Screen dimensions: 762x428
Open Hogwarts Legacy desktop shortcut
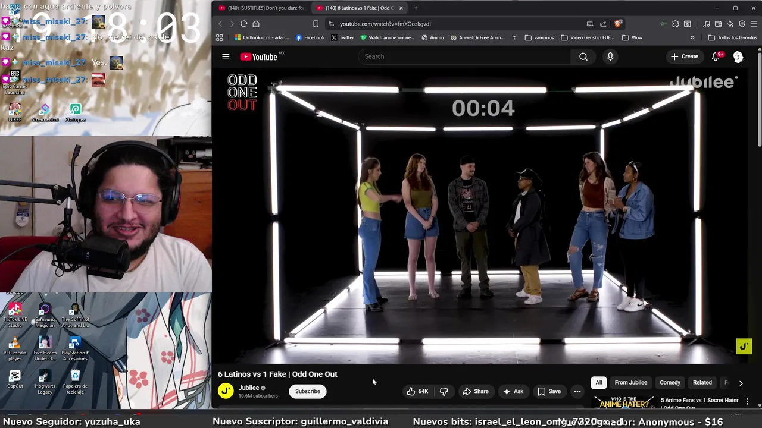[x=45, y=382]
